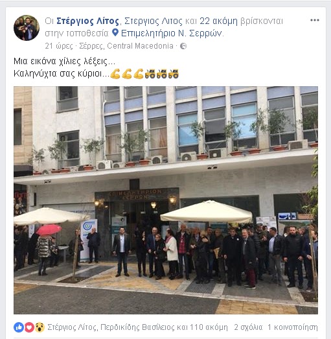Click the first flexed bicep emoji

click(x=115, y=74)
